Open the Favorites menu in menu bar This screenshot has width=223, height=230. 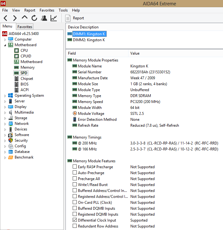pos(47,10)
